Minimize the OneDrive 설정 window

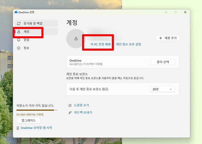(166, 12)
